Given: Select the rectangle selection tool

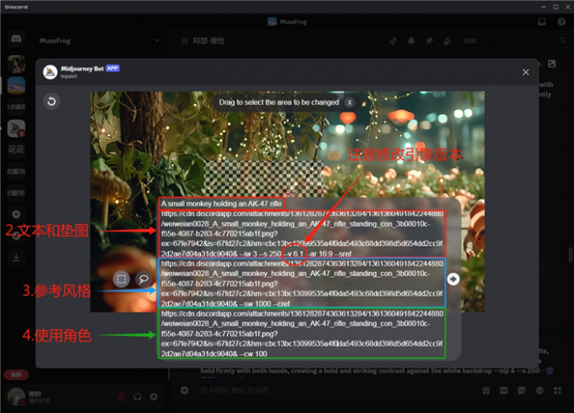Looking at the screenshot, I should coord(122,280).
